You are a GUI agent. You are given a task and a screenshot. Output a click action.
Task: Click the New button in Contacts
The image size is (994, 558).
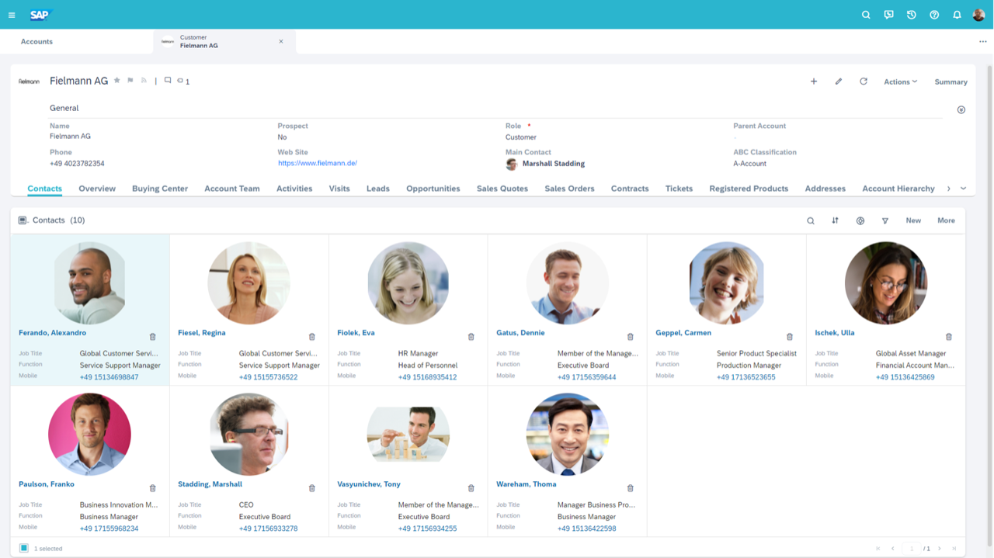coord(913,220)
